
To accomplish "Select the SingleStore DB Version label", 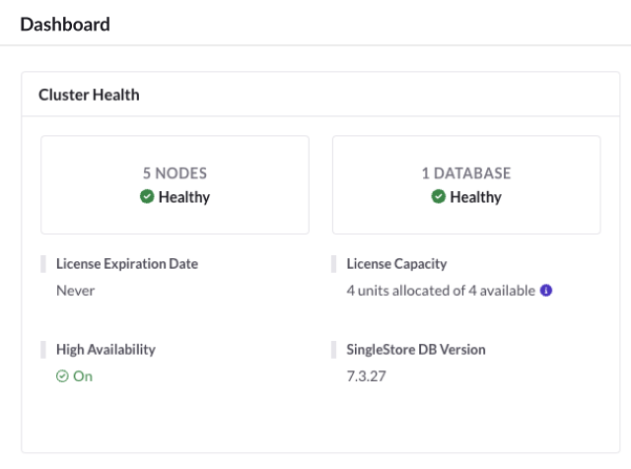I will pyautogui.click(x=416, y=350).
